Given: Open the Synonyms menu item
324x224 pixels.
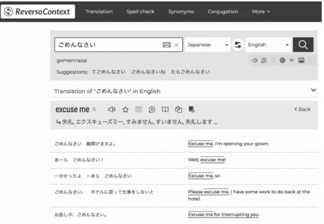Looking at the screenshot, I should pos(181,11).
